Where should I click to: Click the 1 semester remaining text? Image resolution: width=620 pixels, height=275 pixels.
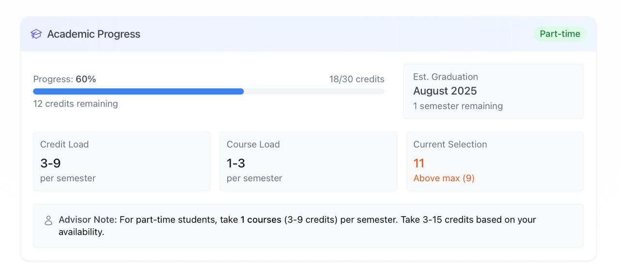(458, 106)
